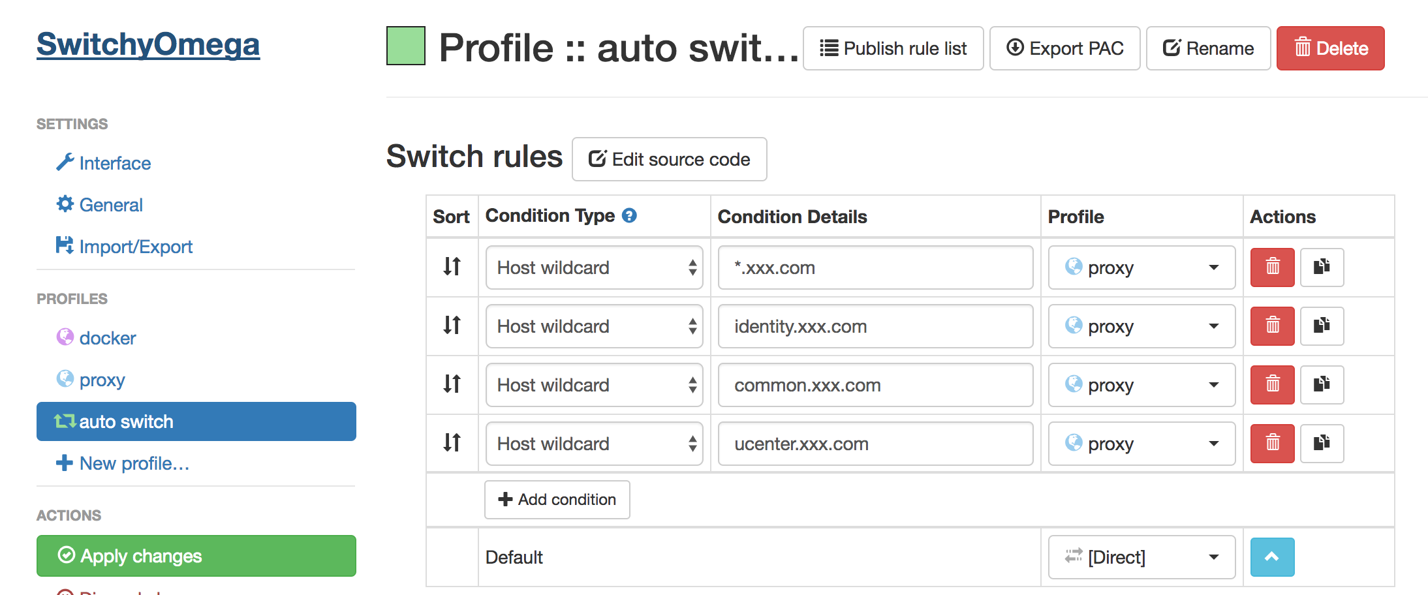
Task: Click Edit source code button
Action: click(x=669, y=159)
